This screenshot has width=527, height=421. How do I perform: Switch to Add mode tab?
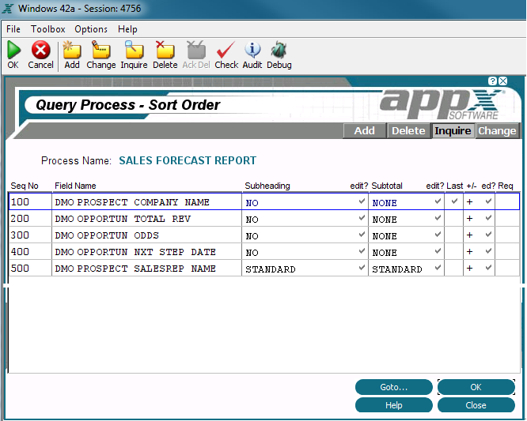[x=364, y=130]
